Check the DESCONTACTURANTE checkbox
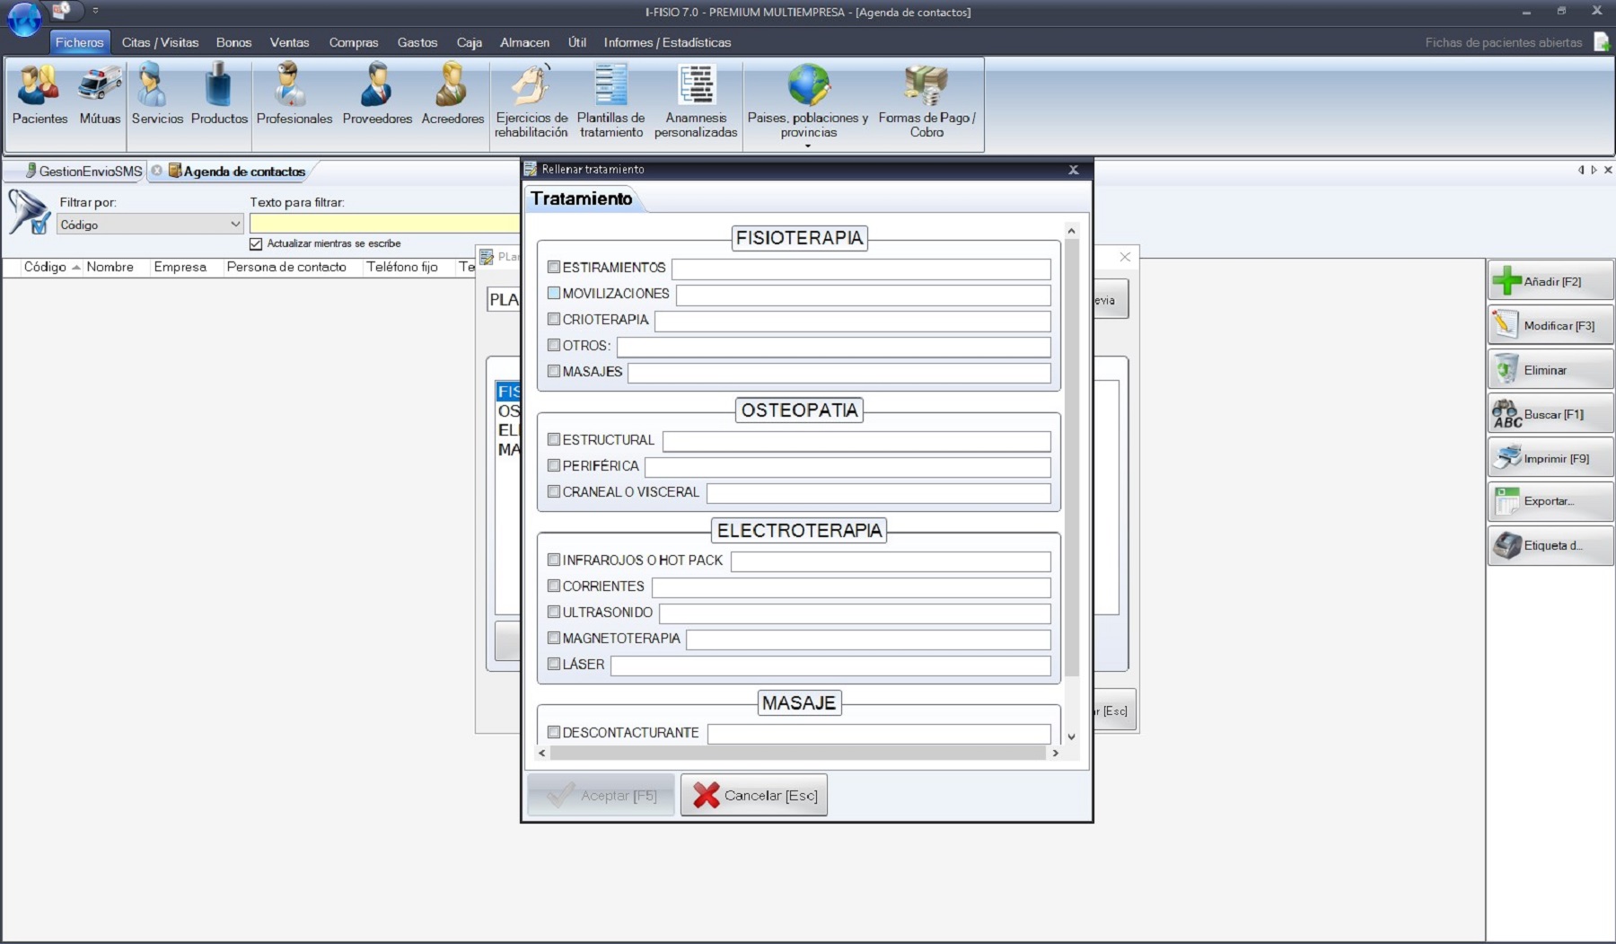Image resolution: width=1616 pixels, height=944 pixels. click(x=554, y=732)
